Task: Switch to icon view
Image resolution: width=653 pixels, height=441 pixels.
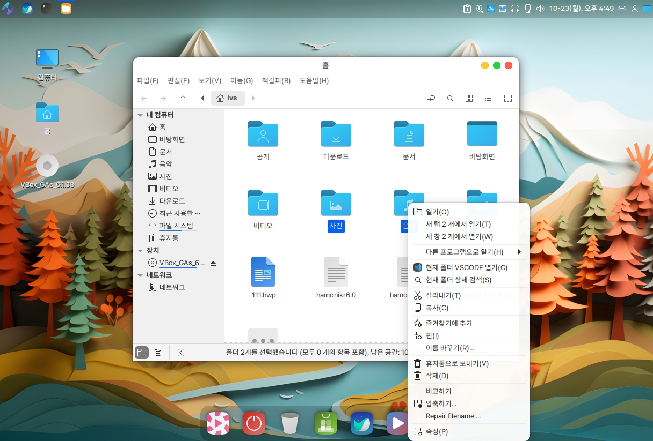Action: point(469,98)
